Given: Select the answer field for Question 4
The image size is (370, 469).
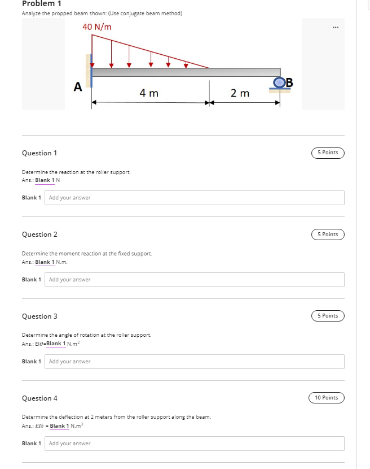Looking at the screenshot, I should tap(195, 443).
